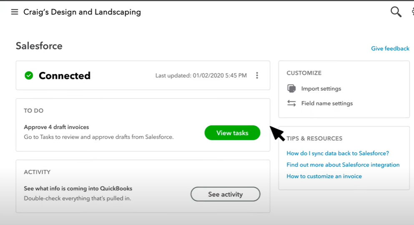Click the View tasks button

click(x=232, y=133)
